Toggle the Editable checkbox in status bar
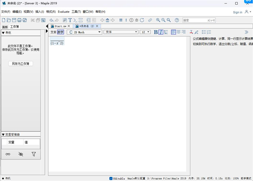The height and width of the screenshot is (181, 253). (x=111, y=178)
